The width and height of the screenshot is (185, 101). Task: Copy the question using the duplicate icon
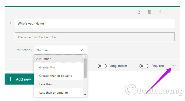click(138, 12)
